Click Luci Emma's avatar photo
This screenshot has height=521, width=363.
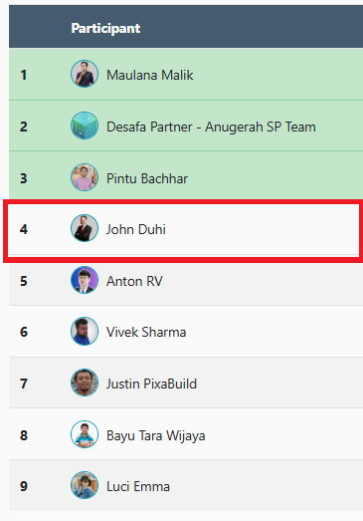tap(85, 485)
